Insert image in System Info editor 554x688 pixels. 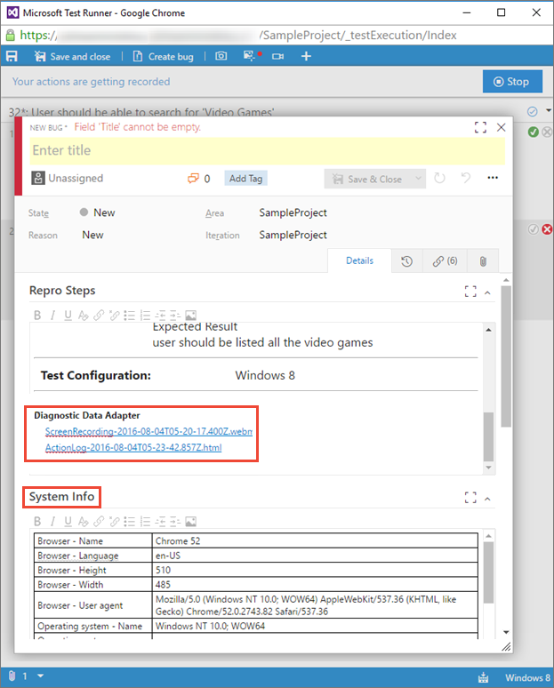tap(191, 521)
